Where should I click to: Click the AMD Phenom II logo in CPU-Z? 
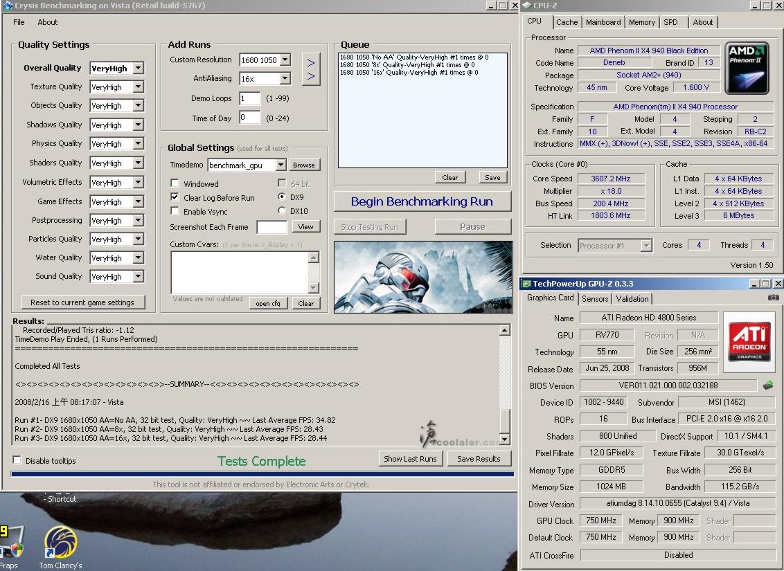(747, 68)
